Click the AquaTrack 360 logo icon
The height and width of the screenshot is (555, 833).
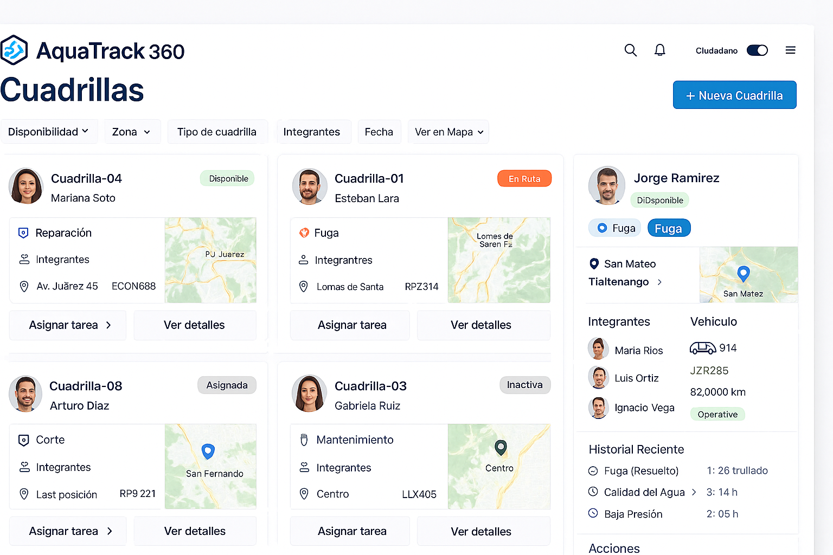[x=15, y=50]
